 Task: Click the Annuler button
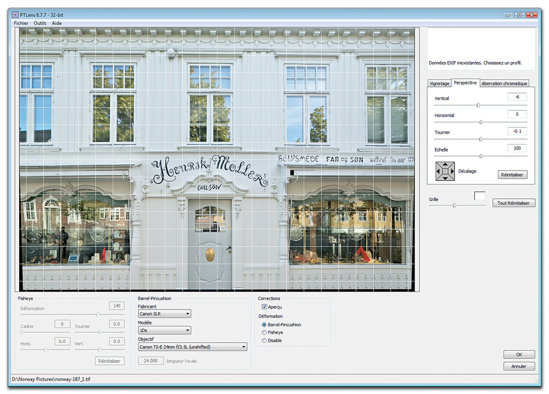click(519, 367)
